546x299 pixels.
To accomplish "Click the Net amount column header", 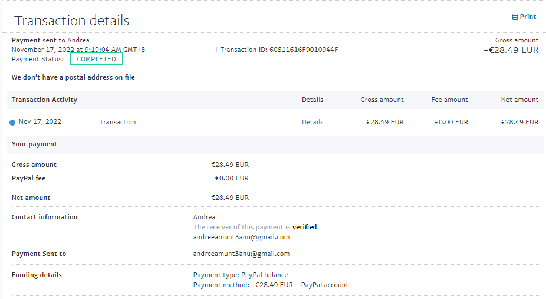I will (x=519, y=100).
